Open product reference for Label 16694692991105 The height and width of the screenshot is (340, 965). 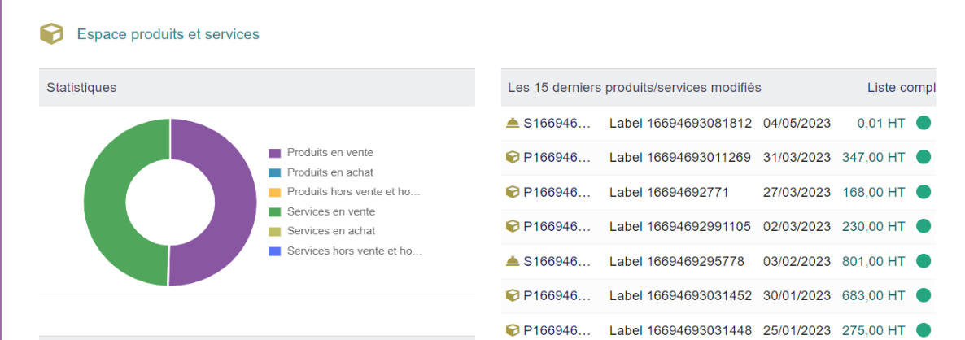[557, 226]
